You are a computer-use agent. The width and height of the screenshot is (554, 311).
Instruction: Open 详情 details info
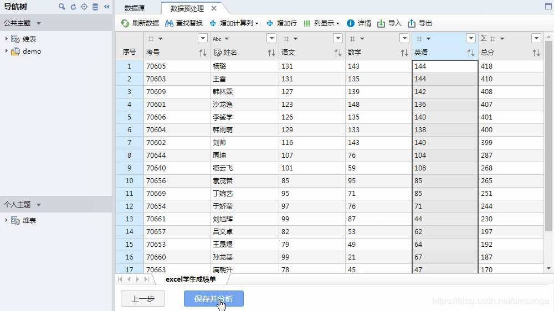pos(359,23)
